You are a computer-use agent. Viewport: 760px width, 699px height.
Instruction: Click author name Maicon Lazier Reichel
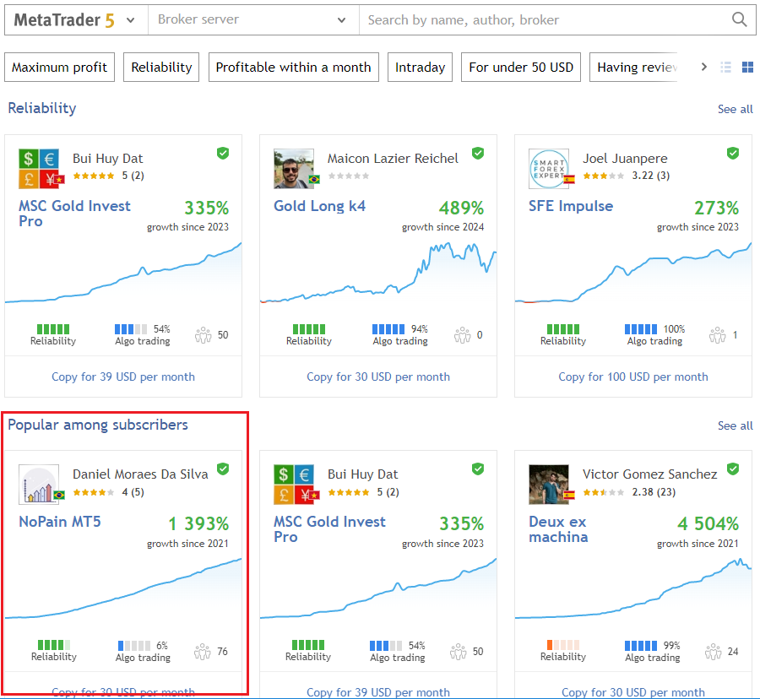pos(393,159)
